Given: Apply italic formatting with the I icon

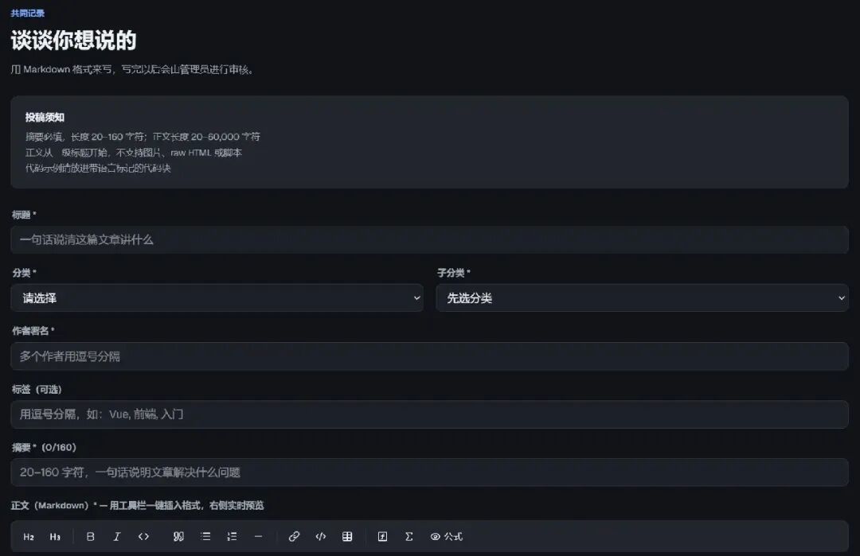Looking at the screenshot, I should click(117, 537).
